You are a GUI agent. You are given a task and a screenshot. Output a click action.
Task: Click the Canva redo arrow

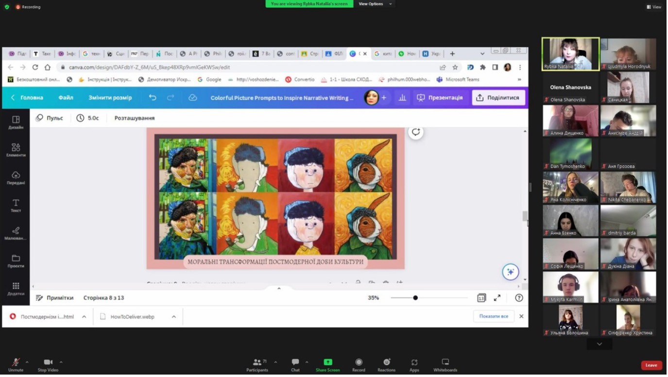tap(171, 98)
